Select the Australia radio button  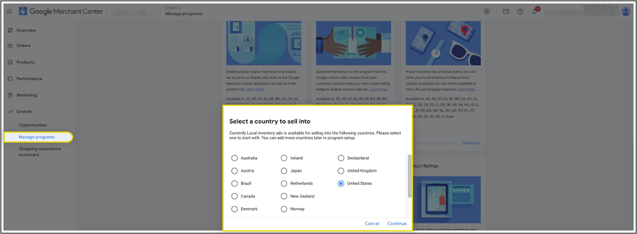(x=234, y=158)
